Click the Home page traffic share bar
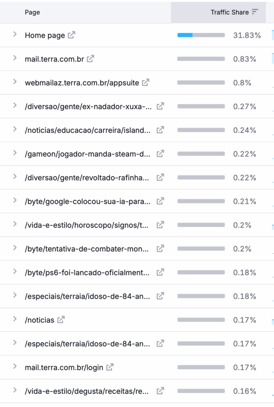274x407 pixels. point(201,35)
